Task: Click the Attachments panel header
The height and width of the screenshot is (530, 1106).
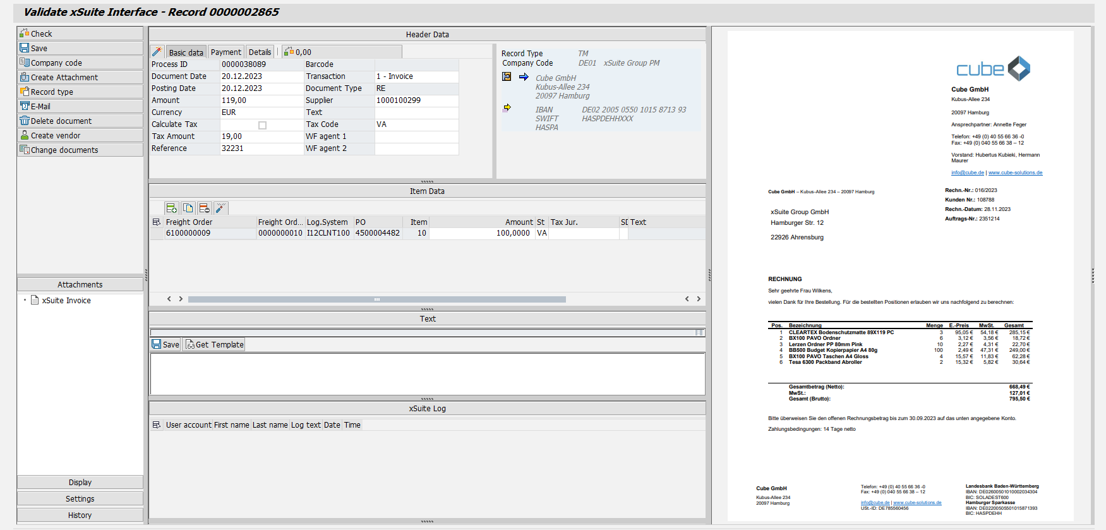Action: coord(80,284)
